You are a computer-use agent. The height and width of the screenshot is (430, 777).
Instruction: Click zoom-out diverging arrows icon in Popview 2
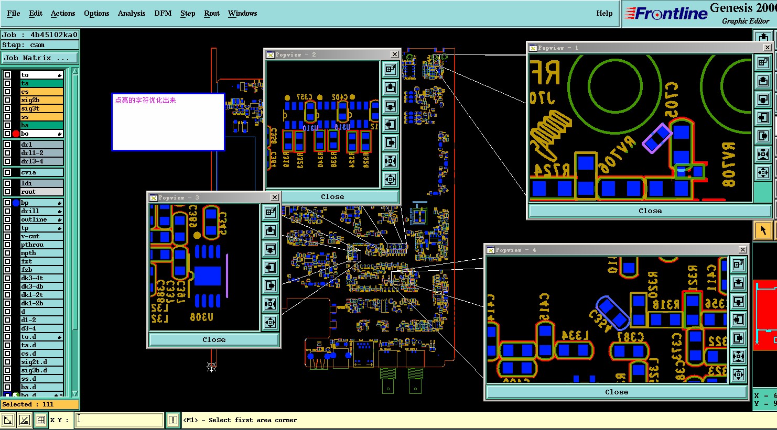tap(390, 179)
